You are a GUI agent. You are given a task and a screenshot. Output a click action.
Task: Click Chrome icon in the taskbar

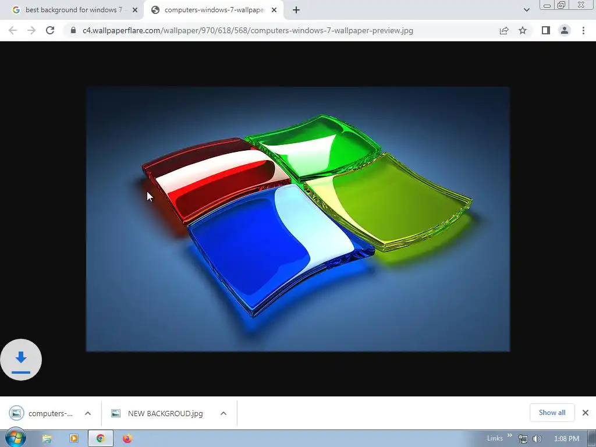pyautogui.click(x=101, y=439)
